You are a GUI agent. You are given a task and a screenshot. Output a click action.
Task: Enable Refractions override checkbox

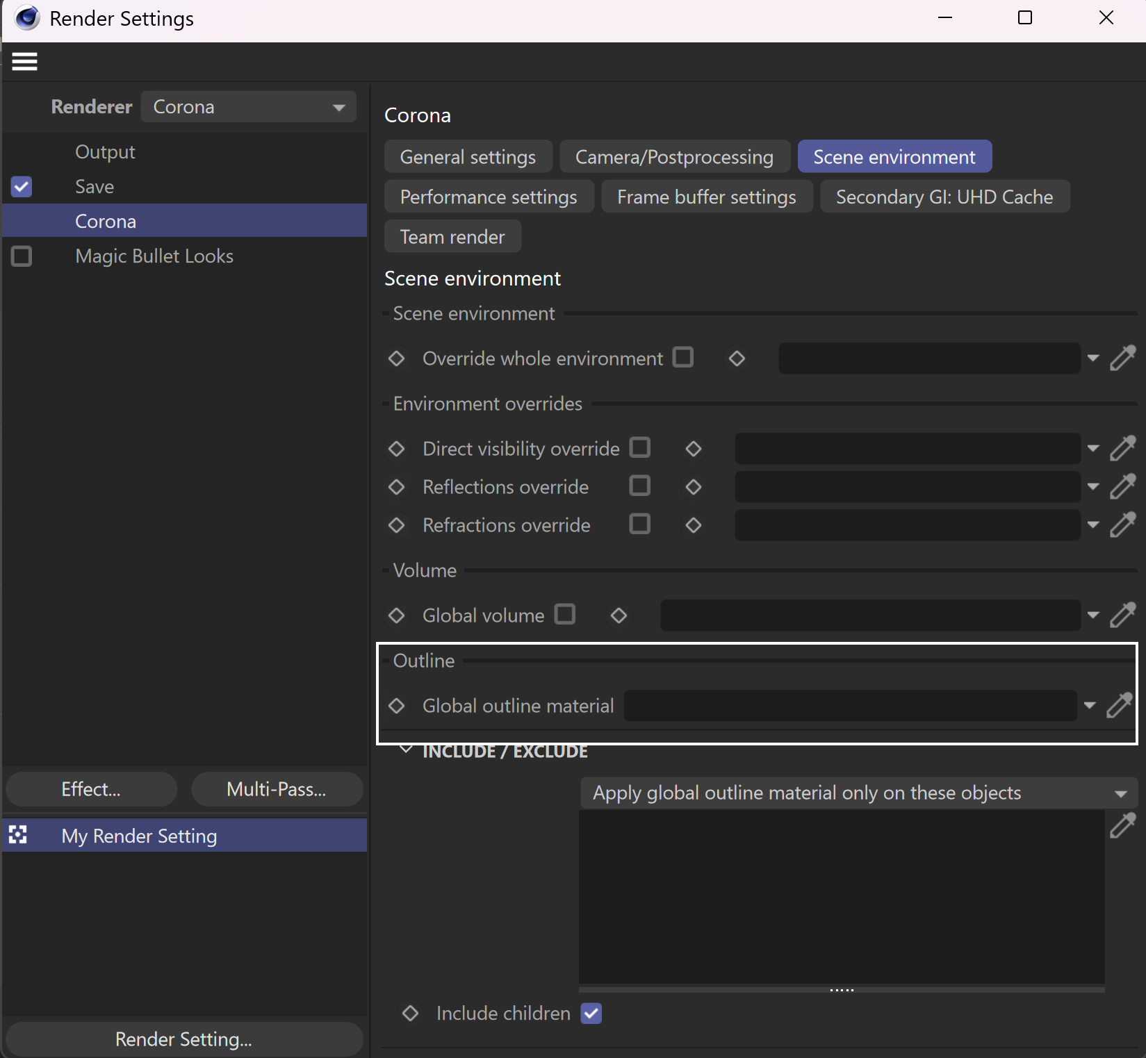pyautogui.click(x=640, y=524)
